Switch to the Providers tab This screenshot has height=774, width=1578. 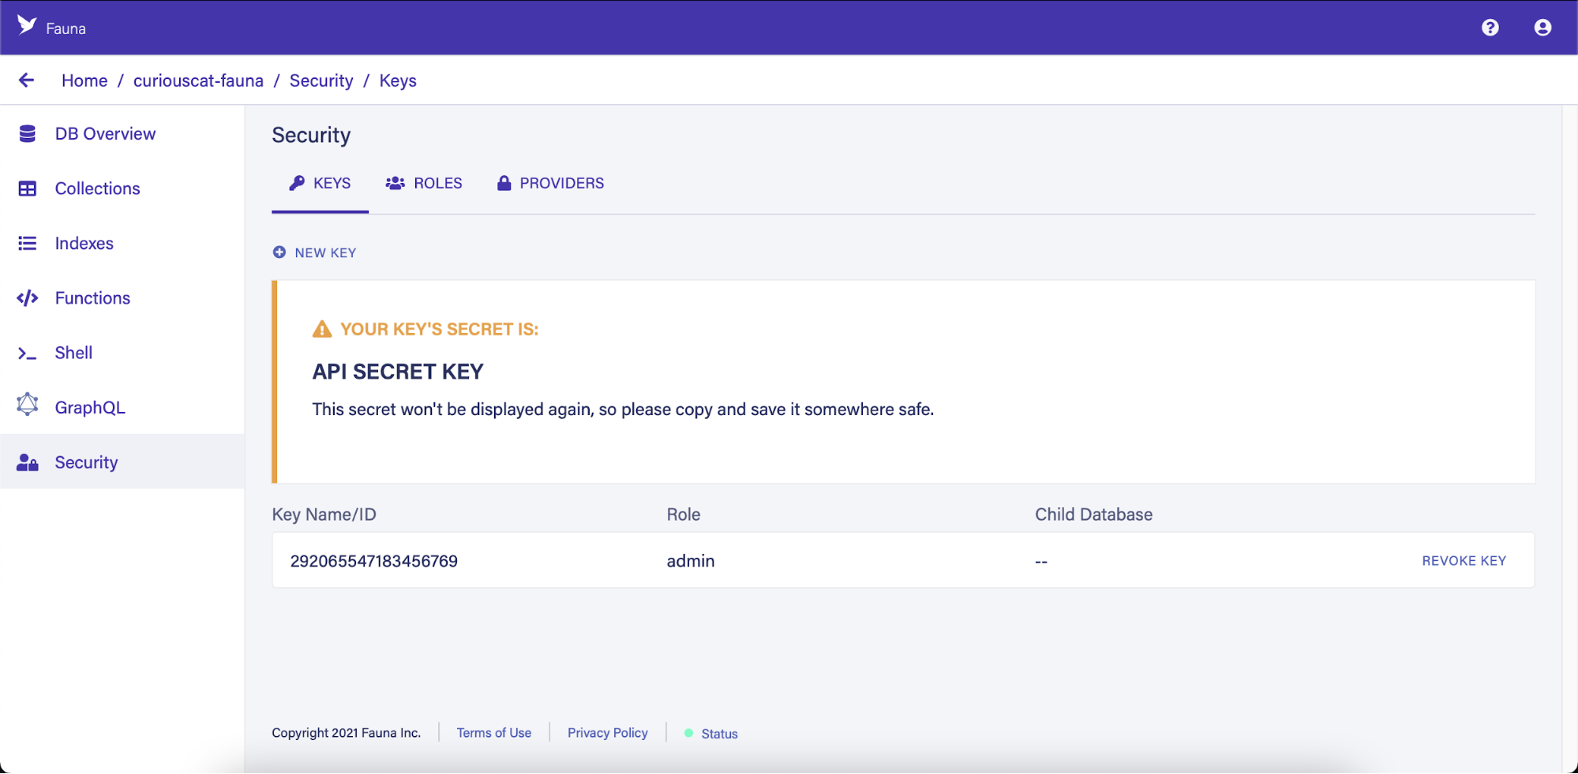point(550,183)
